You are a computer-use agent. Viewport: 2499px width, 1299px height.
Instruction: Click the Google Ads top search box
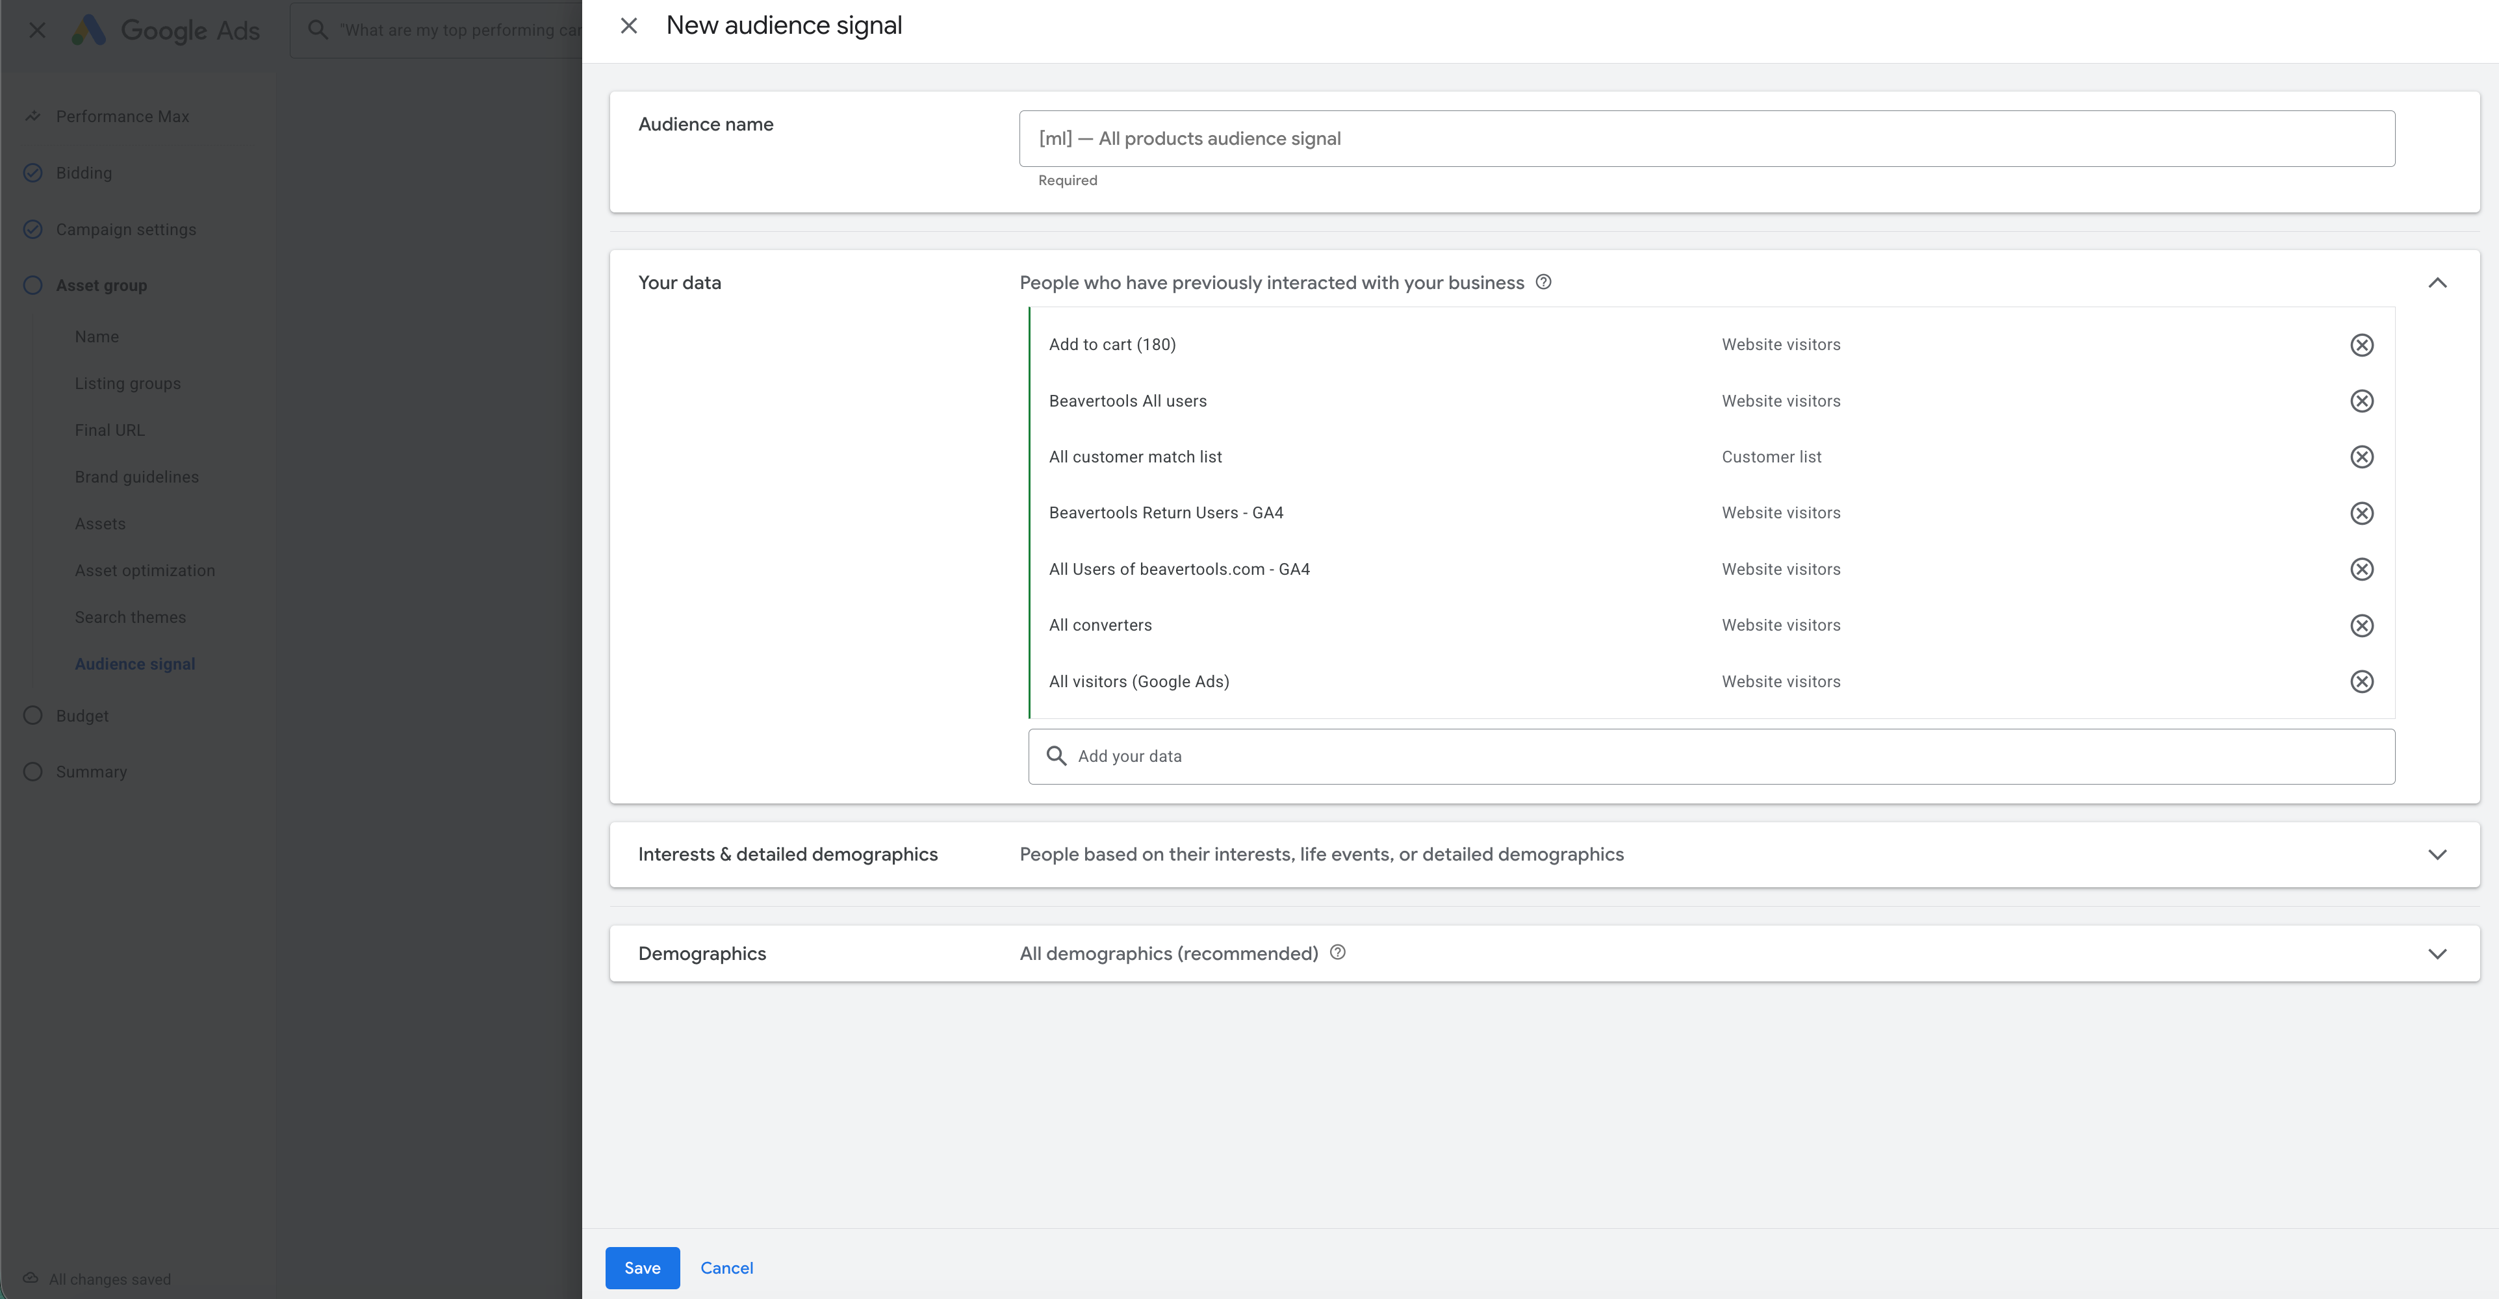437,30
